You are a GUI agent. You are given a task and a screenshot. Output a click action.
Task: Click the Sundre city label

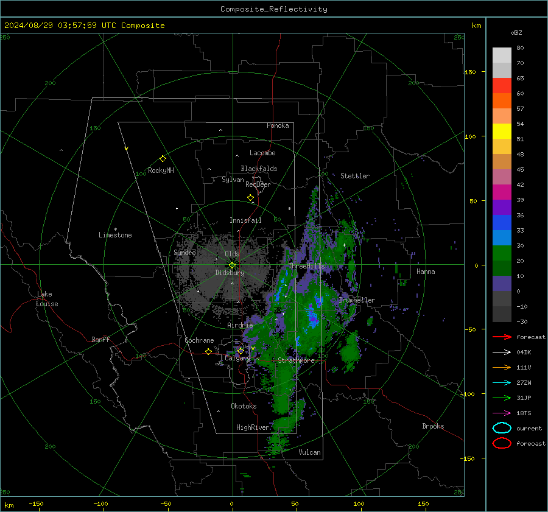coord(184,252)
